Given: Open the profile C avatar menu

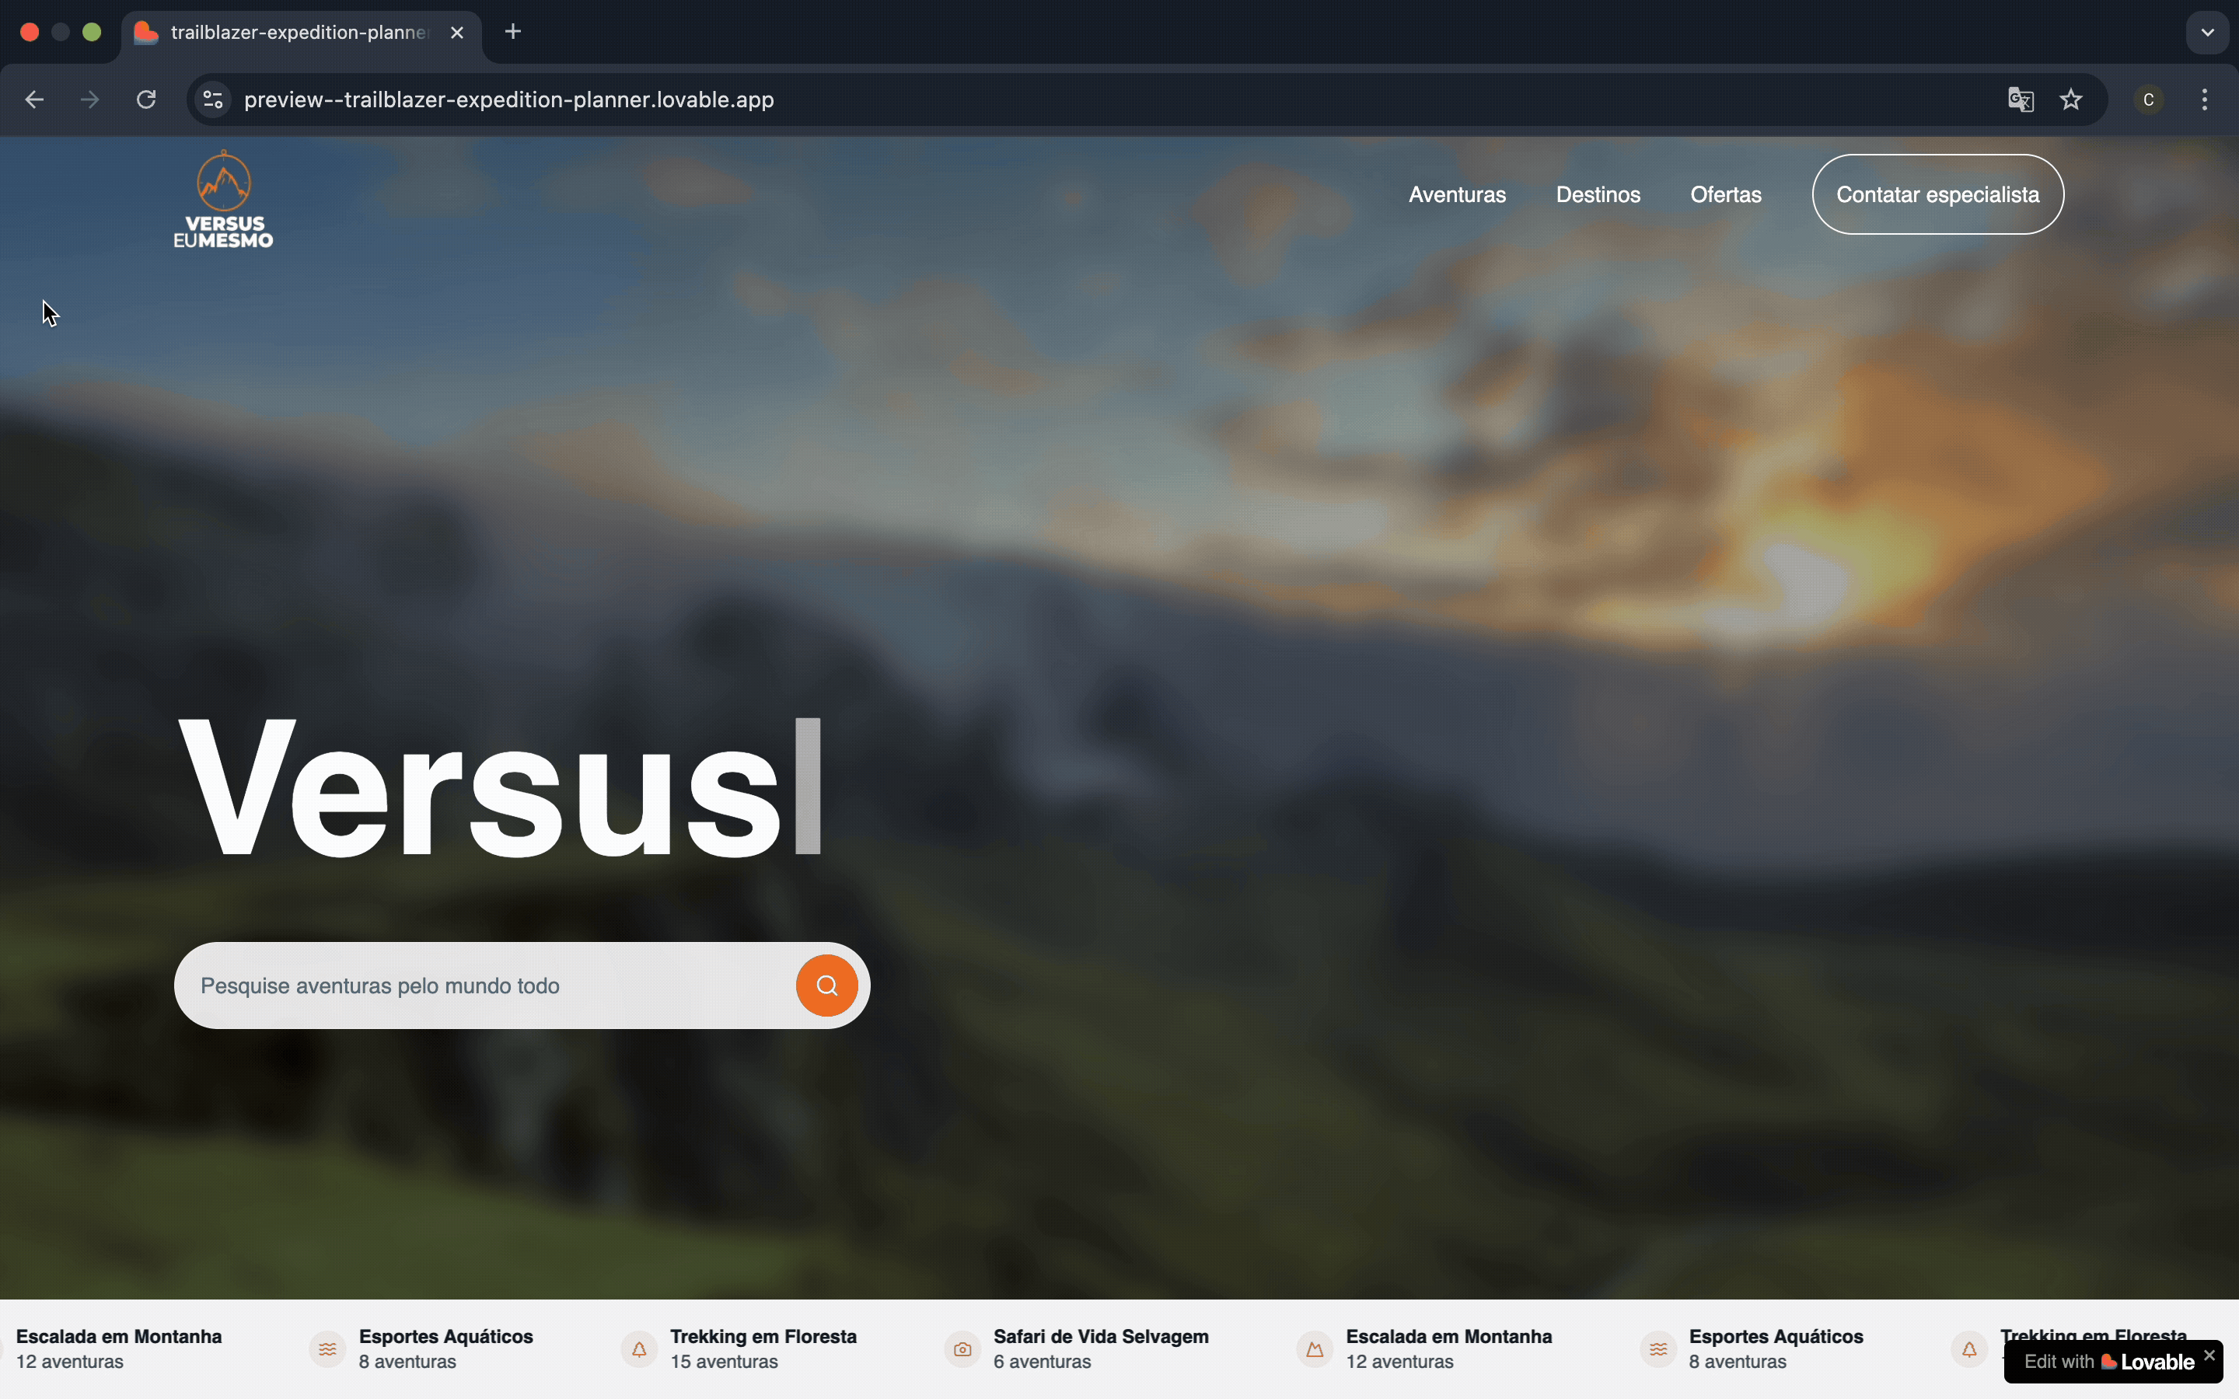Looking at the screenshot, I should click(x=2150, y=99).
